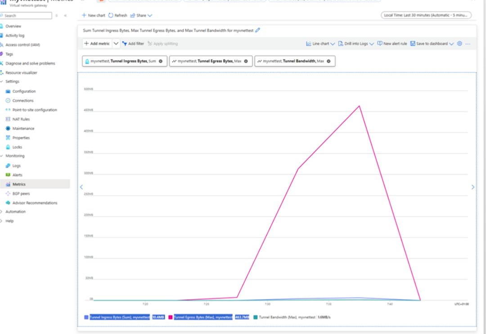Viewport: 486px width, 334px height.
Task: Open the chart more options ellipsis
Action: 468,44
